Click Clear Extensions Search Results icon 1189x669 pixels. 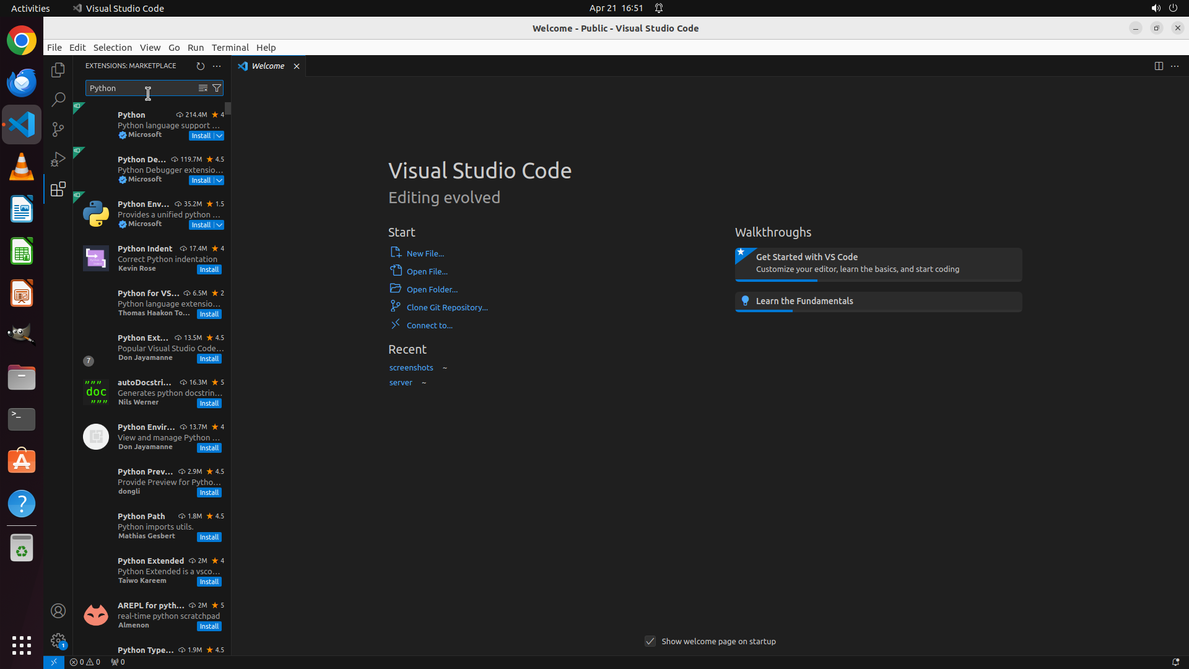pos(203,88)
